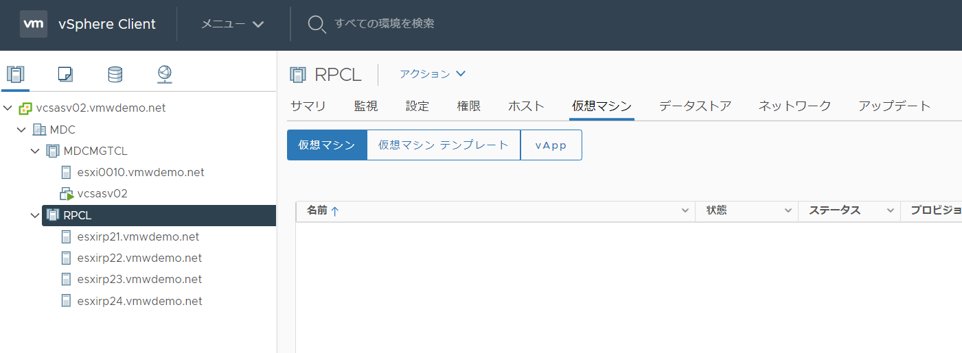
Task: Select esxirp22.vmwdemo.net host
Action: pyautogui.click(x=139, y=258)
